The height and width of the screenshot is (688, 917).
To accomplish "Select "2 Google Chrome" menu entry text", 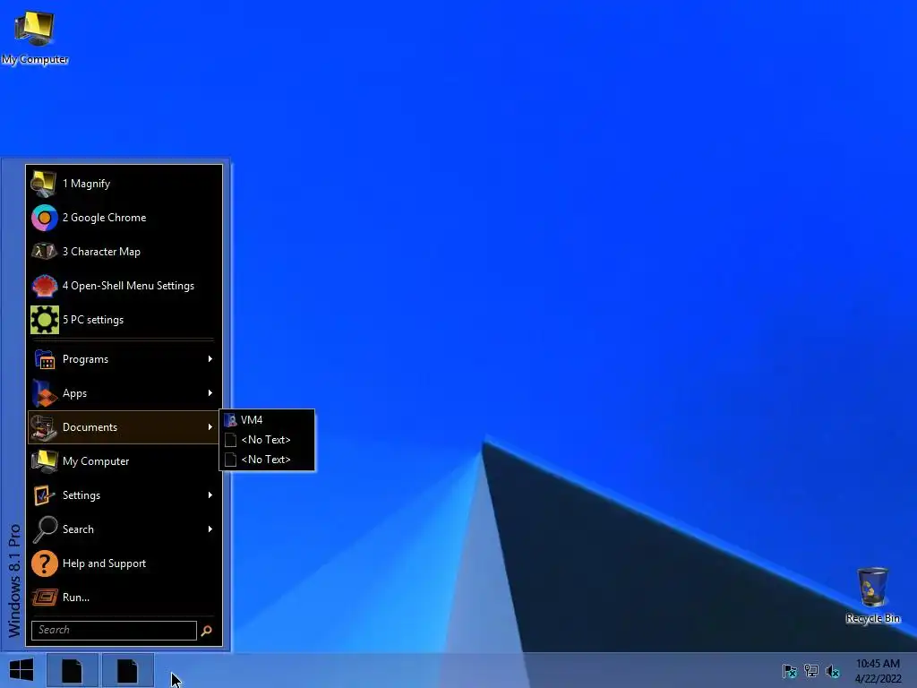I will coord(104,218).
